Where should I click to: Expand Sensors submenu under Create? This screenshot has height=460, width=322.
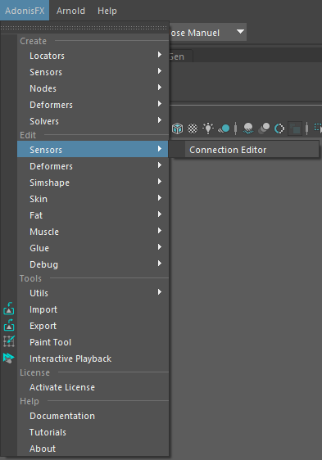93,72
